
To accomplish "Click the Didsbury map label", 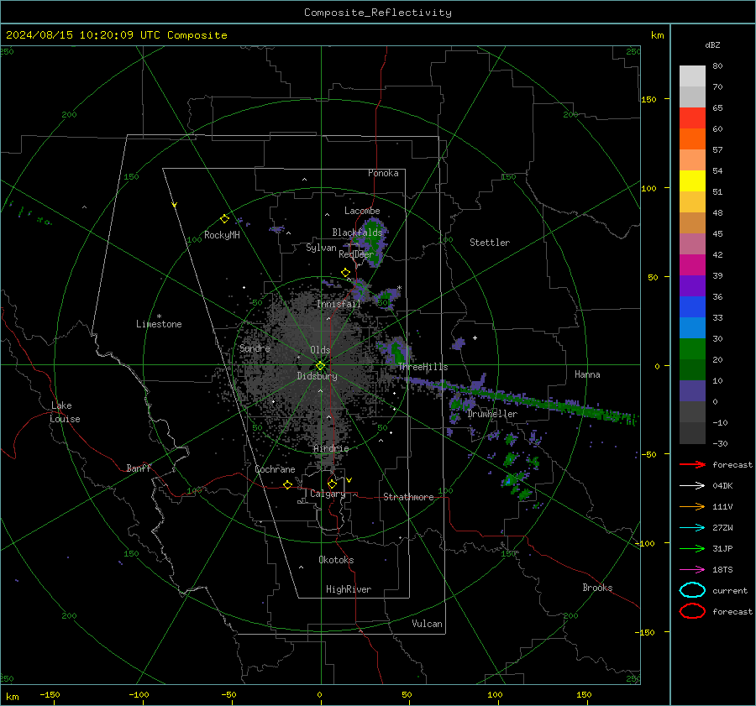I will click(x=317, y=376).
